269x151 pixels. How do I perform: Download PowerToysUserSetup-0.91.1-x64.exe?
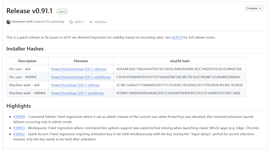[x=79, y=69]
